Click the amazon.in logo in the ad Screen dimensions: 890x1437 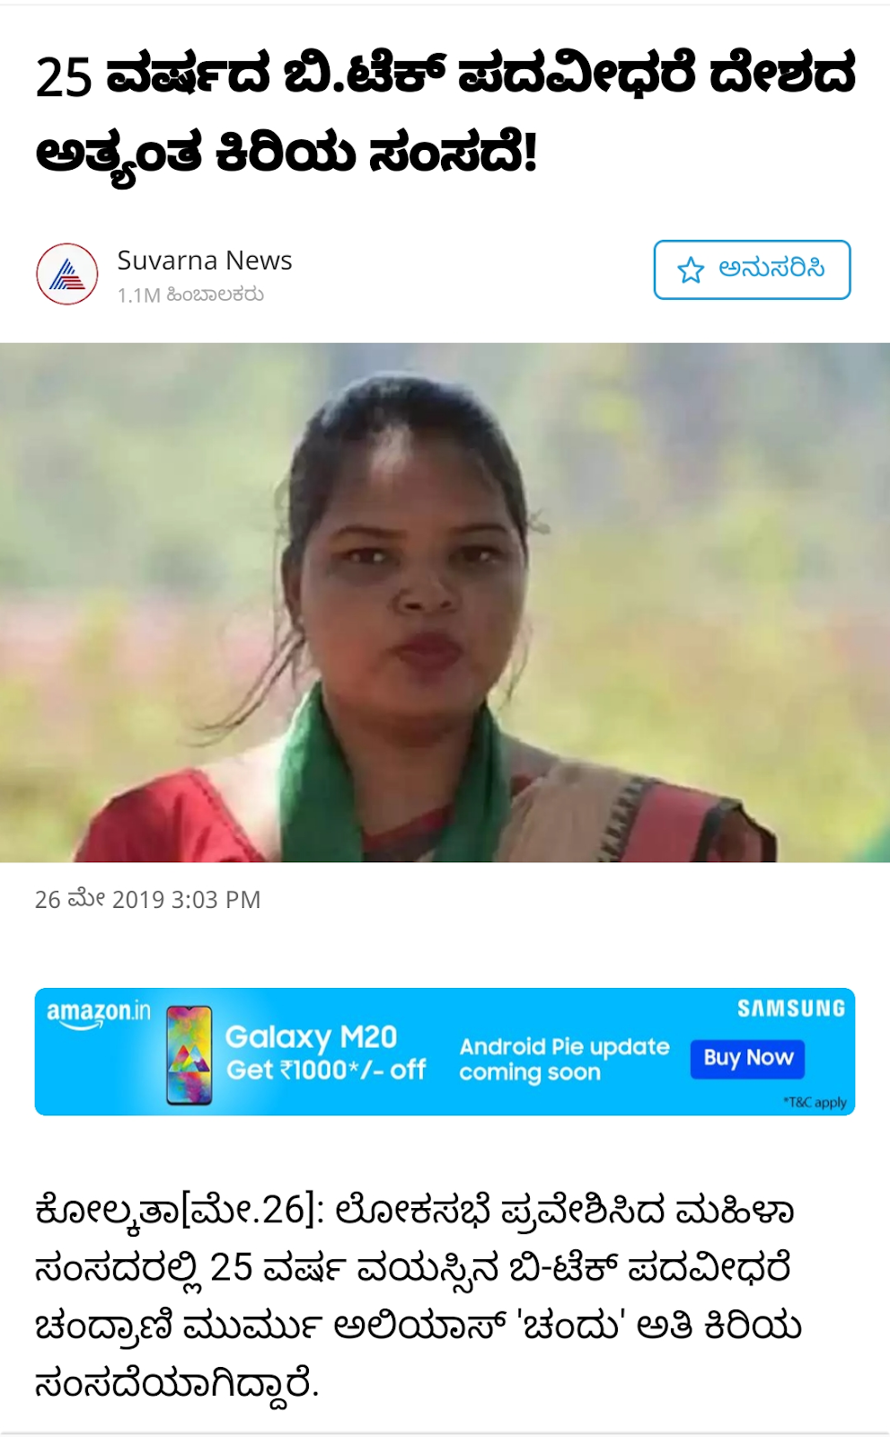pos(99,1014)
